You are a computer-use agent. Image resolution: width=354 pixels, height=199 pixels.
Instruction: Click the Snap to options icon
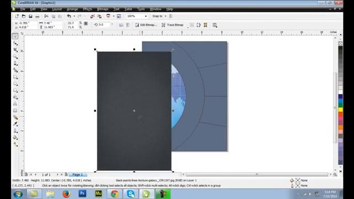[x=171, y=16]
